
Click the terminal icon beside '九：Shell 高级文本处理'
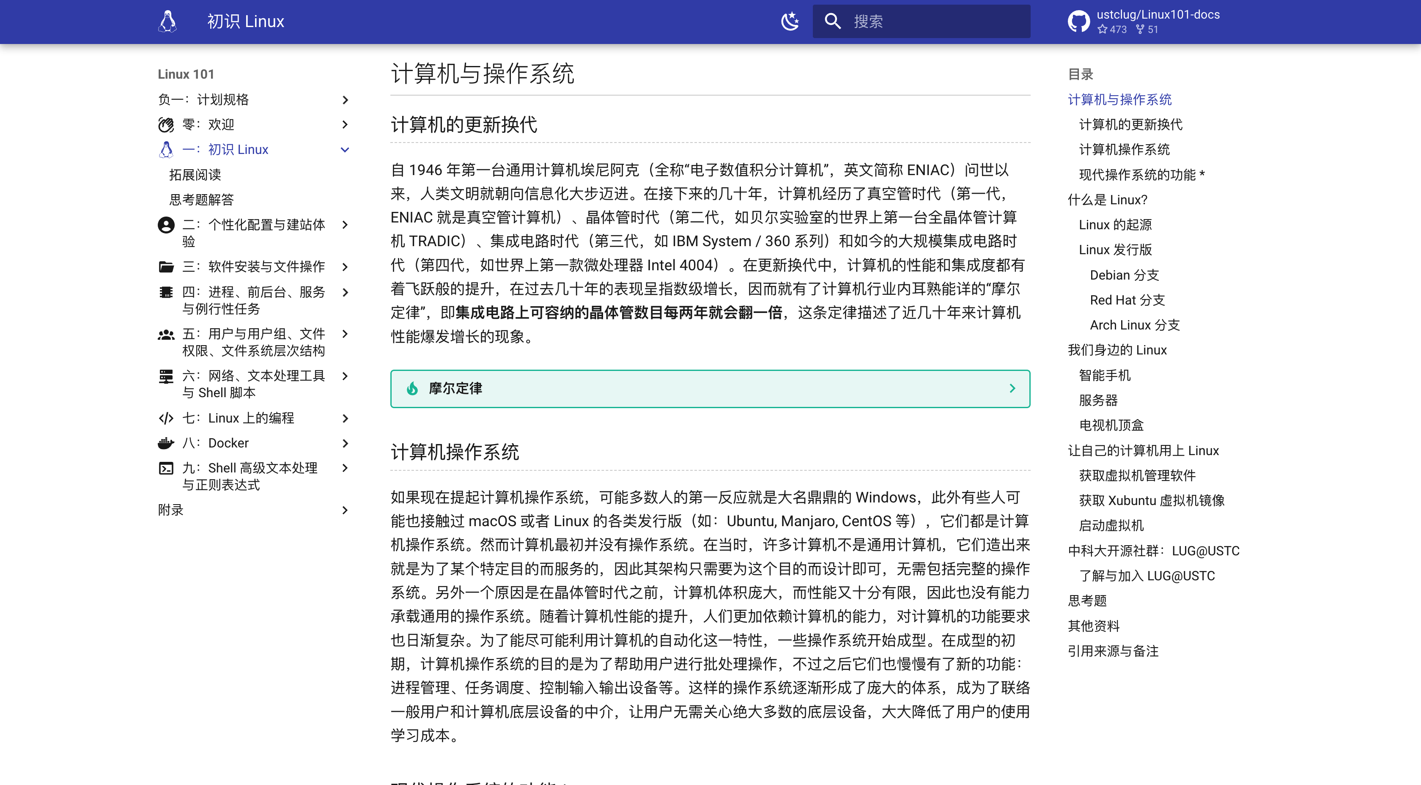click(x=165, y=468)
